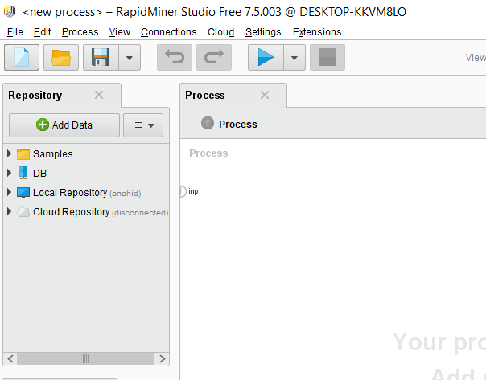Open the Settings menu
The image size is (486, 380).
pyautogui.click(x=263, y=32)
